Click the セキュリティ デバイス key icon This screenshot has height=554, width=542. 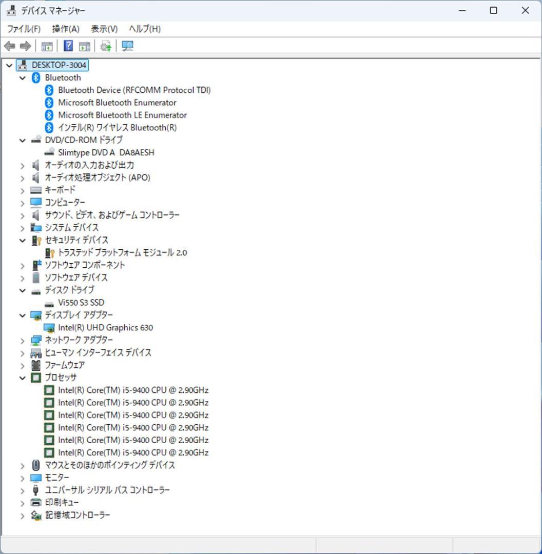(x=36, y=240)
